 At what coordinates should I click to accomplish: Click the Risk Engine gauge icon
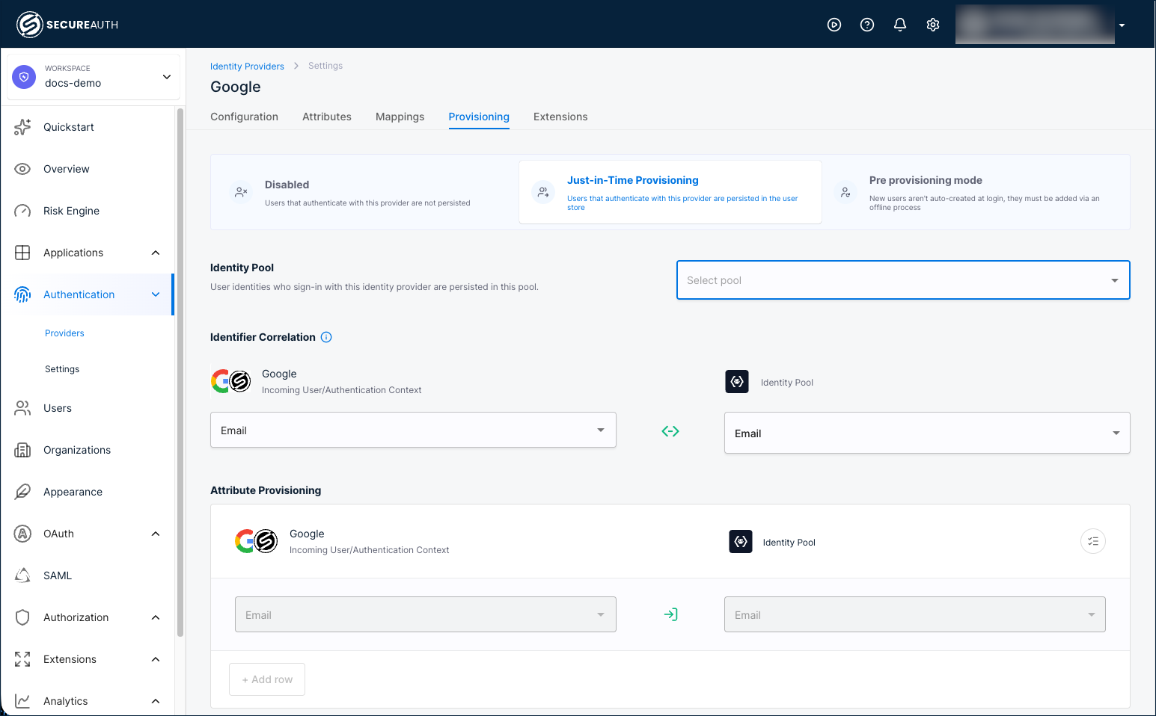coord(22,211)
